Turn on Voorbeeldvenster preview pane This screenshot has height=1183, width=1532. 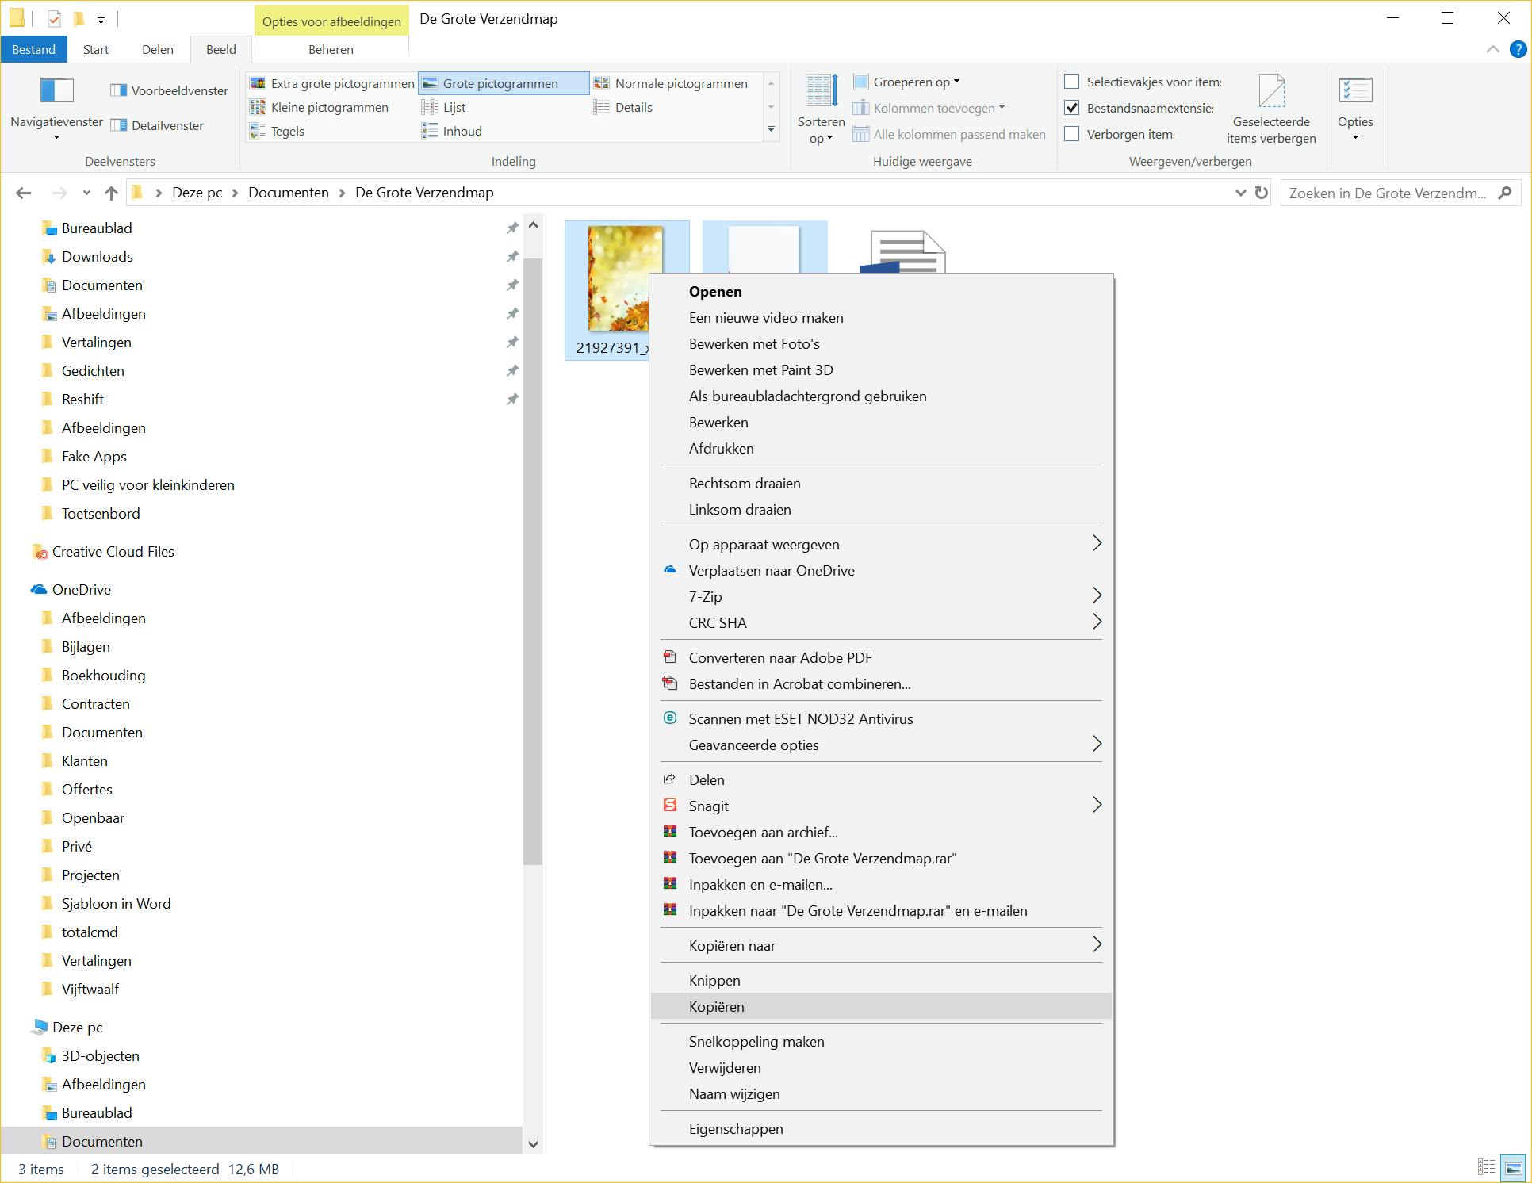[169, 90]
